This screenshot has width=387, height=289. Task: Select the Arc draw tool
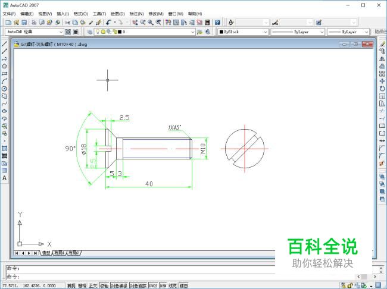(4, 81)
